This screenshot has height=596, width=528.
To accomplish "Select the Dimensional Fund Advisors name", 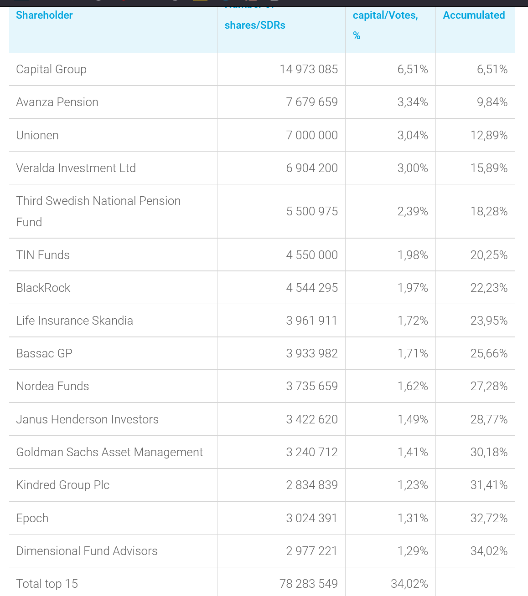I will (87, 551).
